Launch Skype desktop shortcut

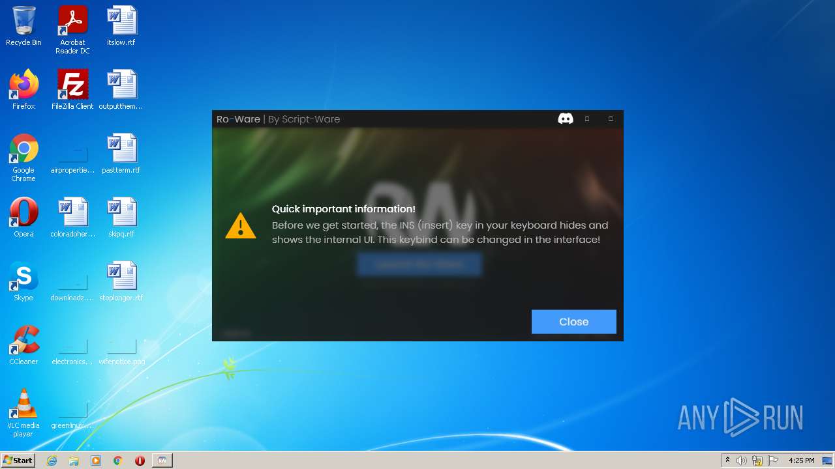[x=23, y=281]
